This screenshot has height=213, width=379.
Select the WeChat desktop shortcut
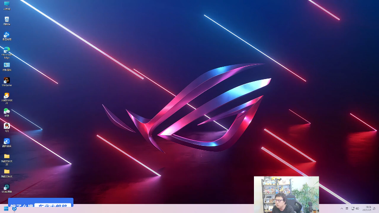point(7,112)
